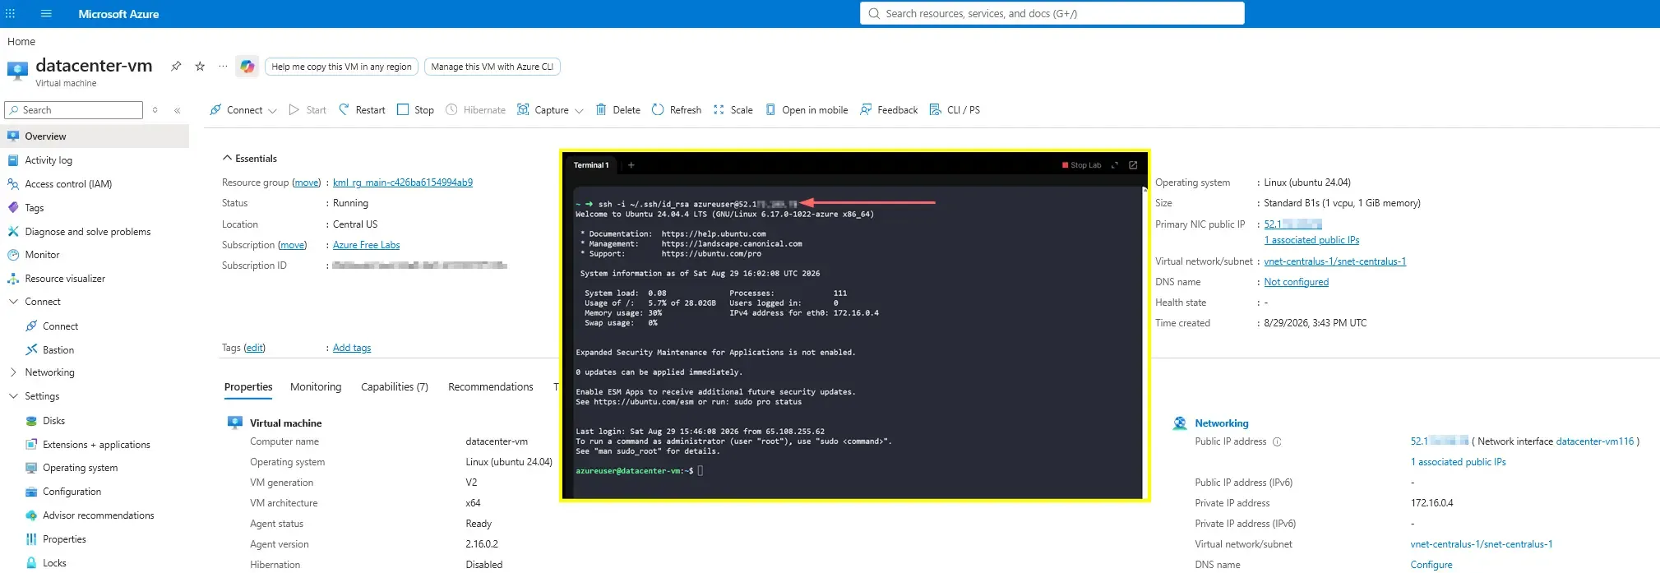Collapse the left navigation with double chevron

pos(178,110)
